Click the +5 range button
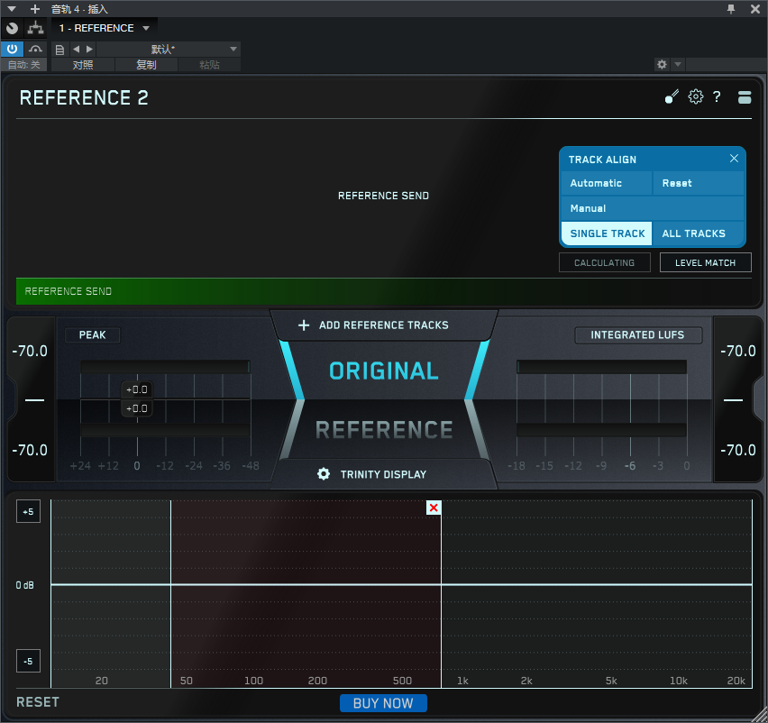768x723 pixels. (x=28, y=511)
